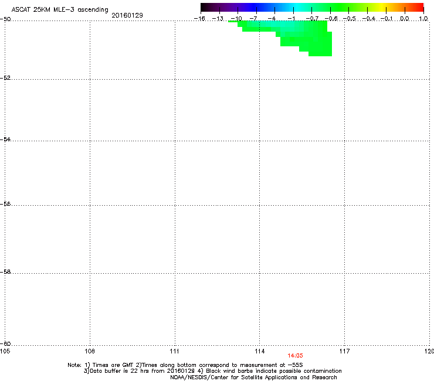Click the red time stamp 14:05

point(295,356)
